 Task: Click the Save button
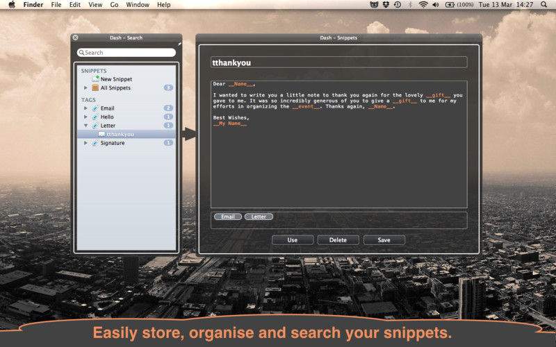(x=384, y=240)
